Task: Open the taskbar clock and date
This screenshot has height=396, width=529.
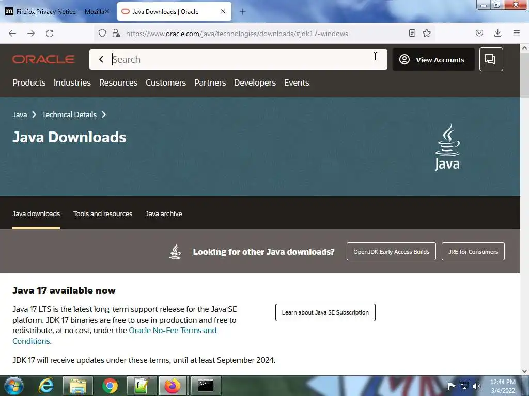Action: [503, 386]
